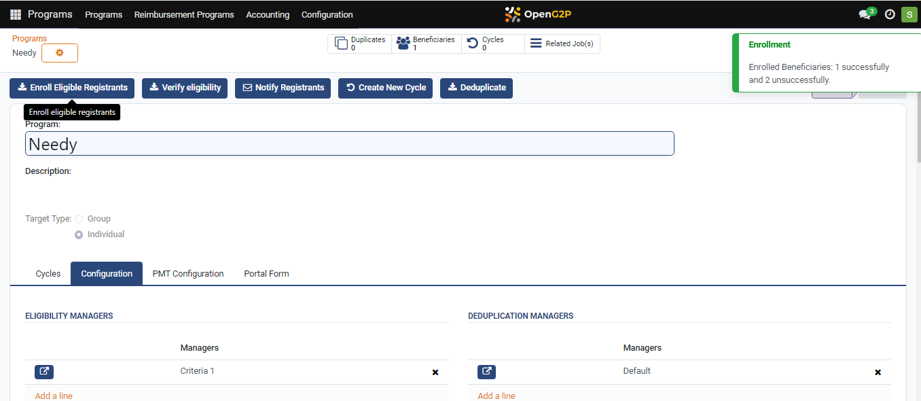Select the Individual target type radio

79,234
